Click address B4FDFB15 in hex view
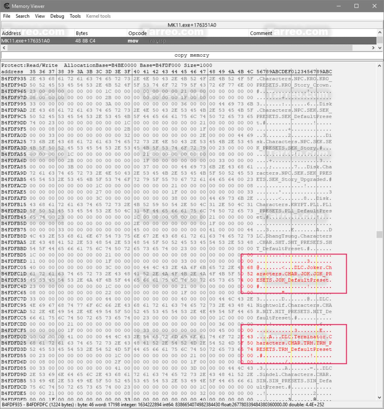 [14, 204]
